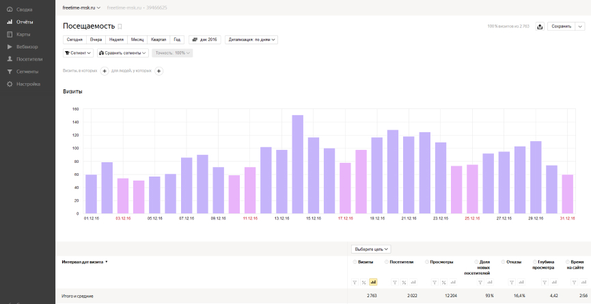The width and height of the screenshot is (591, 304).
Task: Open Карты section in the sidebar
Action: (19, 34)
